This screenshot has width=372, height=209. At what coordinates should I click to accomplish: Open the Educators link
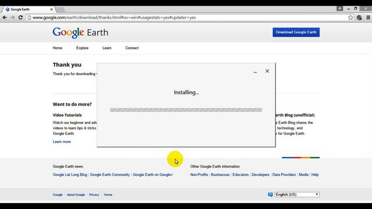click(241, 175)
